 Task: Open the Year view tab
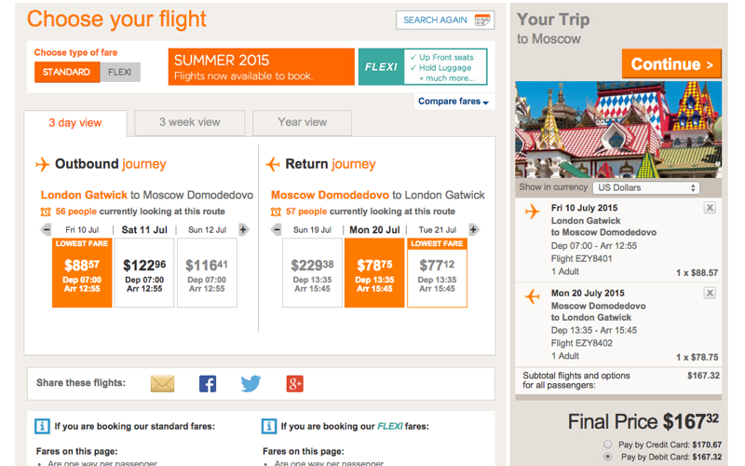[x=302, y=123]
